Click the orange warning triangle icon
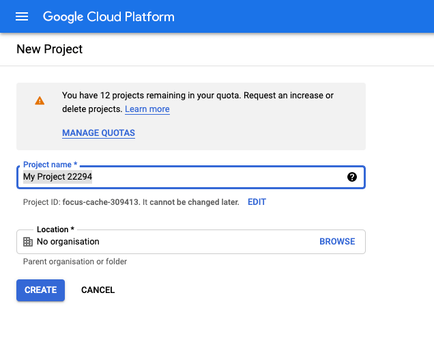Screen dimensions: 434x362 pyautogui.click(x=40, y=100)
